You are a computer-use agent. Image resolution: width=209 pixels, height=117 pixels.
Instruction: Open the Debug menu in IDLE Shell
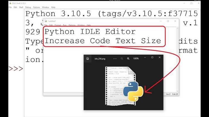pyautogui.click(x=28, y=7)
